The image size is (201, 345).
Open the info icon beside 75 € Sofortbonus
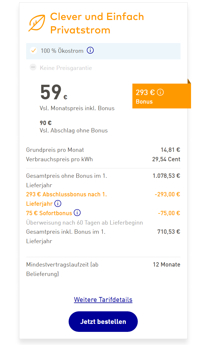click(x=77, y=213)
